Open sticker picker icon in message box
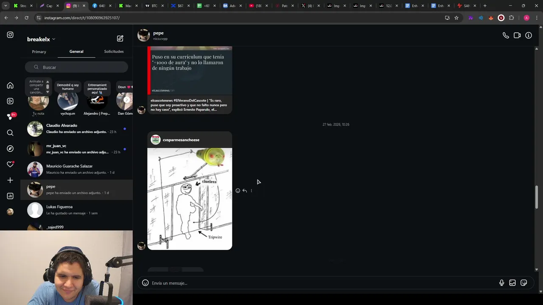Screen dimensions: 543x305 point(524,283)
